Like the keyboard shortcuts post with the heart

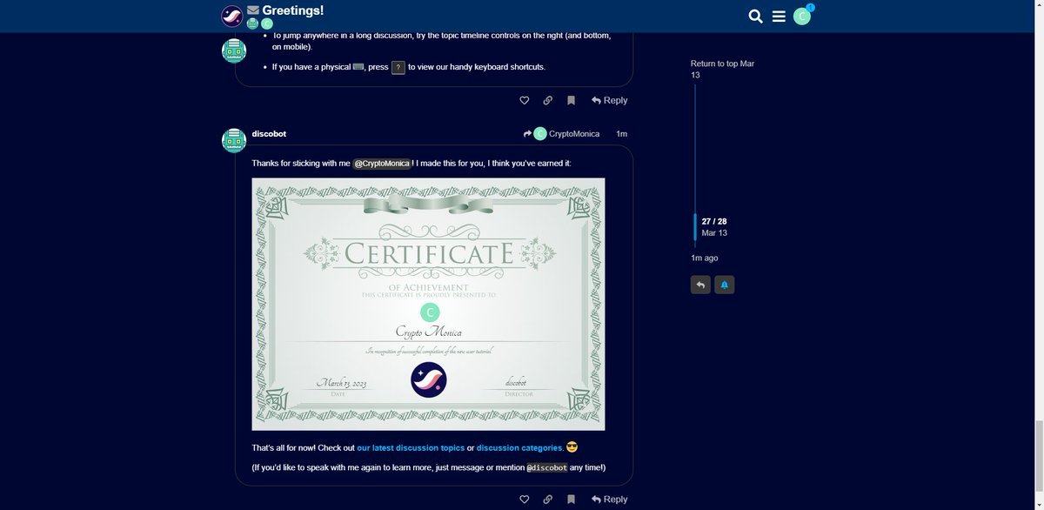[x=524, y=100]
